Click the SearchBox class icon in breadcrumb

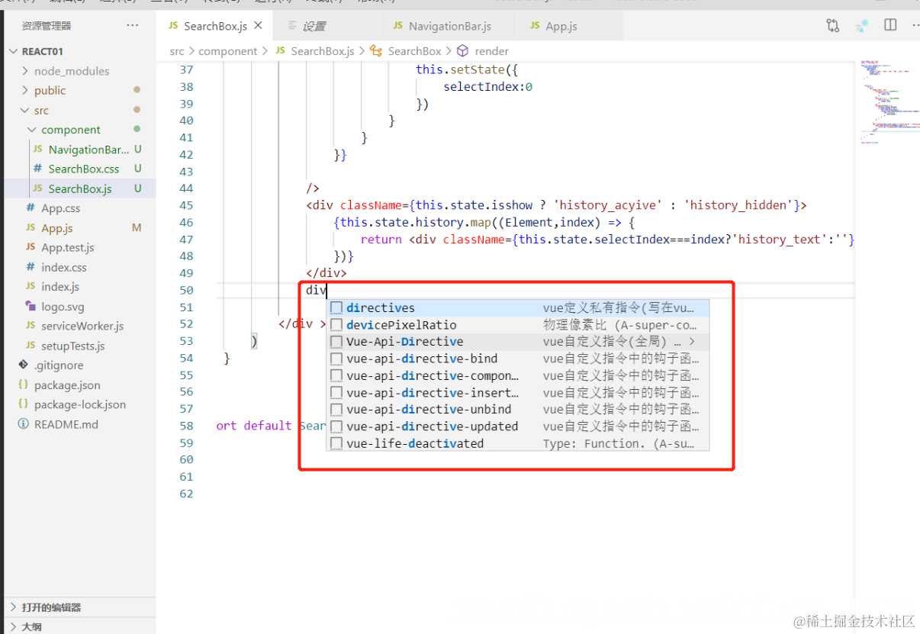[x=375, y=51]
